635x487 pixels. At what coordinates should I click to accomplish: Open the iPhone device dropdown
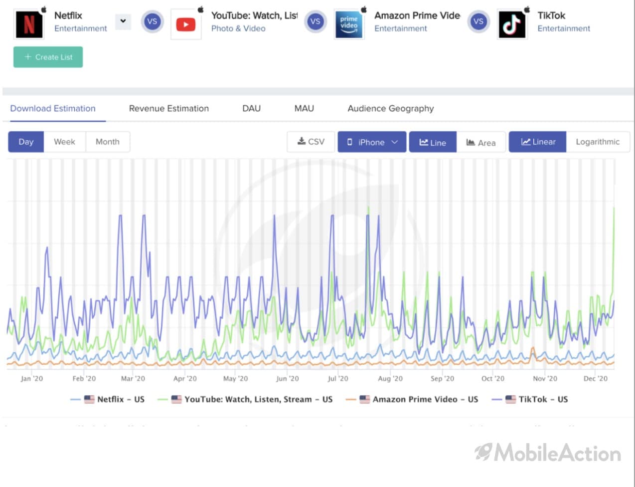pyautogui.click(x=372, y=142)
